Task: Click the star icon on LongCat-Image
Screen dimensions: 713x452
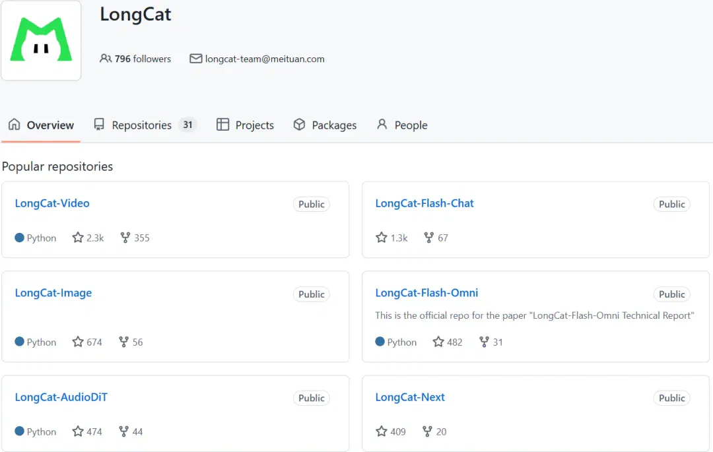Action: pos(78,342)
